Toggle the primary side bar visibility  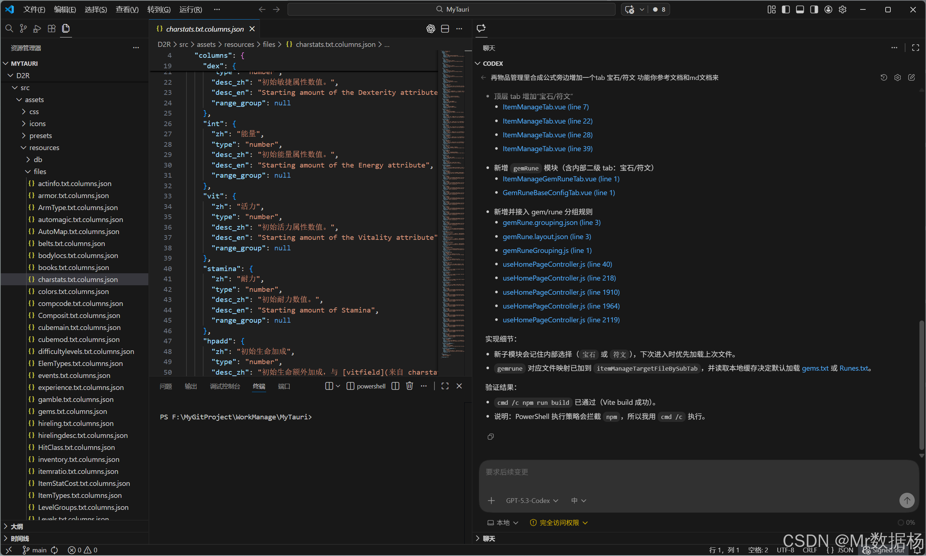[786, 9]
